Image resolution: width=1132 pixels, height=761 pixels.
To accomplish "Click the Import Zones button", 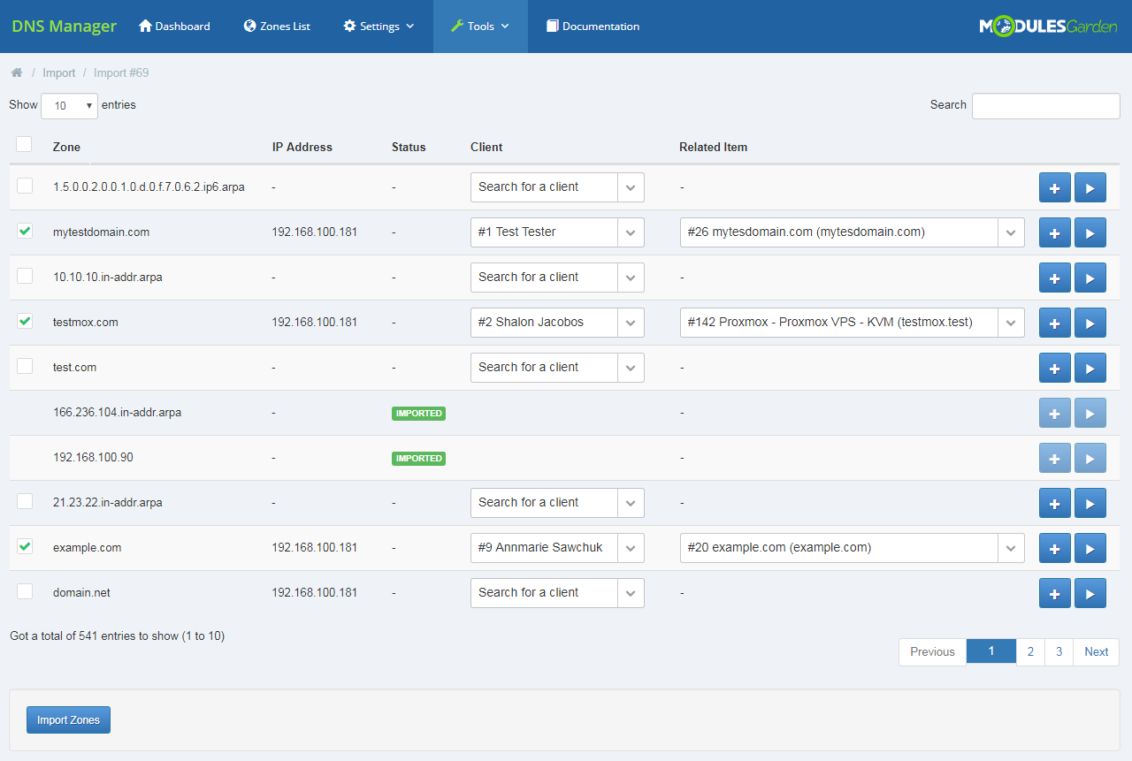I will pyautogui.click(x=68, y=720).
